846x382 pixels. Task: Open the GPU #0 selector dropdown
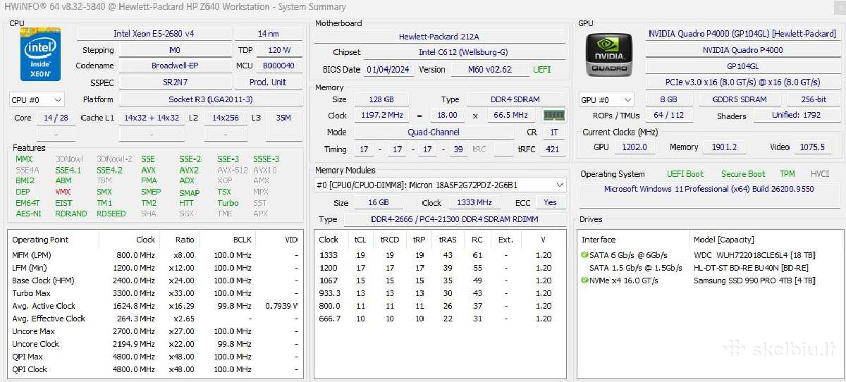[x=606, y=100]
